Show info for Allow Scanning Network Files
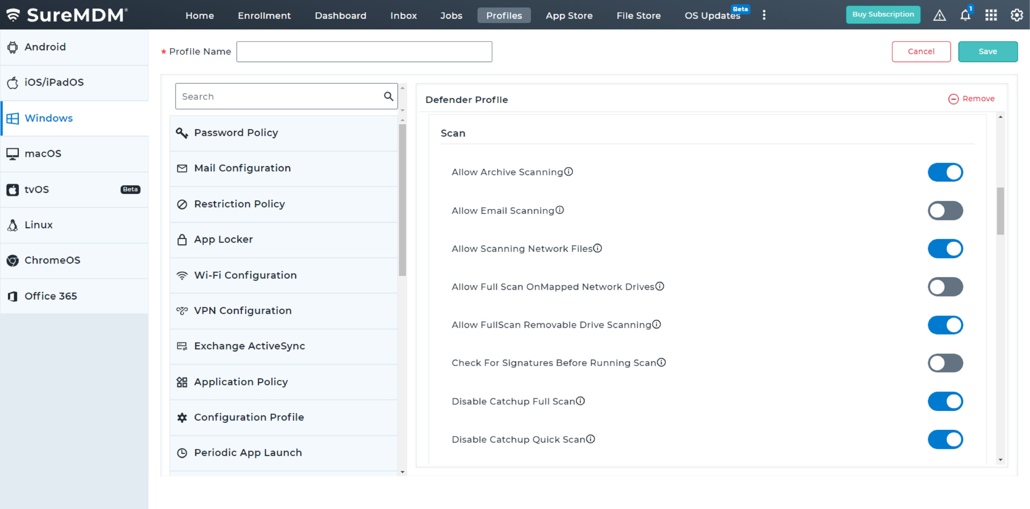Viewport: 1030px width, 509px height. pyautogui.click(x=597, y=248)
